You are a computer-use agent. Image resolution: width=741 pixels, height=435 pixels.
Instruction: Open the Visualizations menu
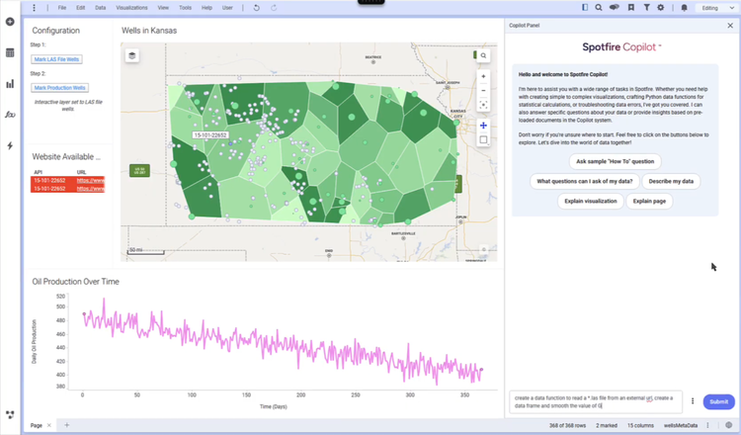tap(131, 8)
